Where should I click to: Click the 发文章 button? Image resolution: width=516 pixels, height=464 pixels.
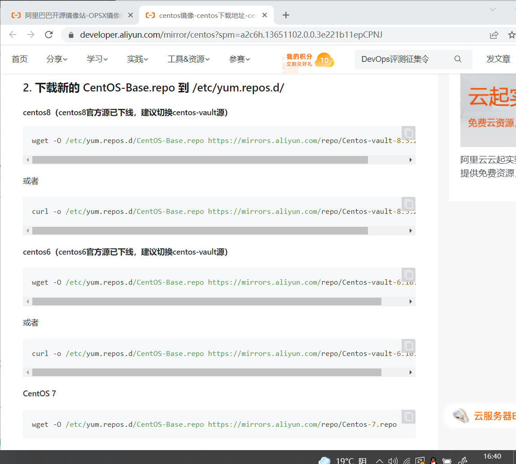498,59
